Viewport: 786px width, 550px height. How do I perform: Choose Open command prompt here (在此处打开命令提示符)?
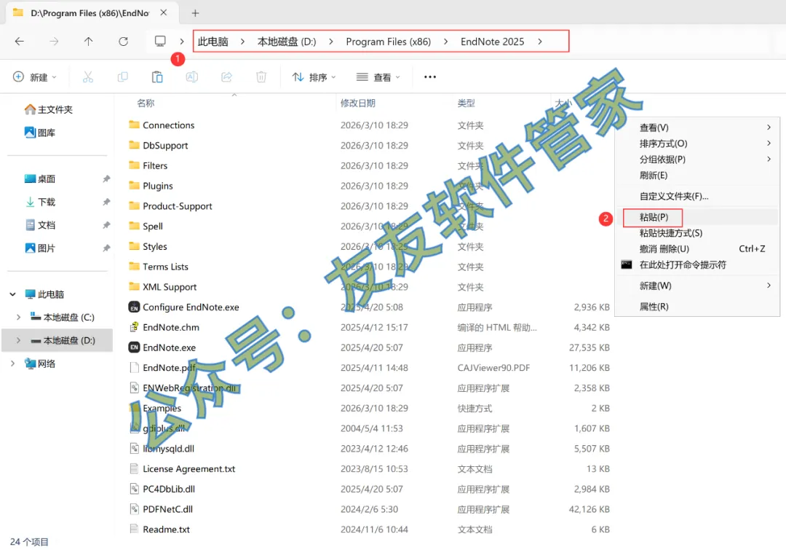[697, 265]
